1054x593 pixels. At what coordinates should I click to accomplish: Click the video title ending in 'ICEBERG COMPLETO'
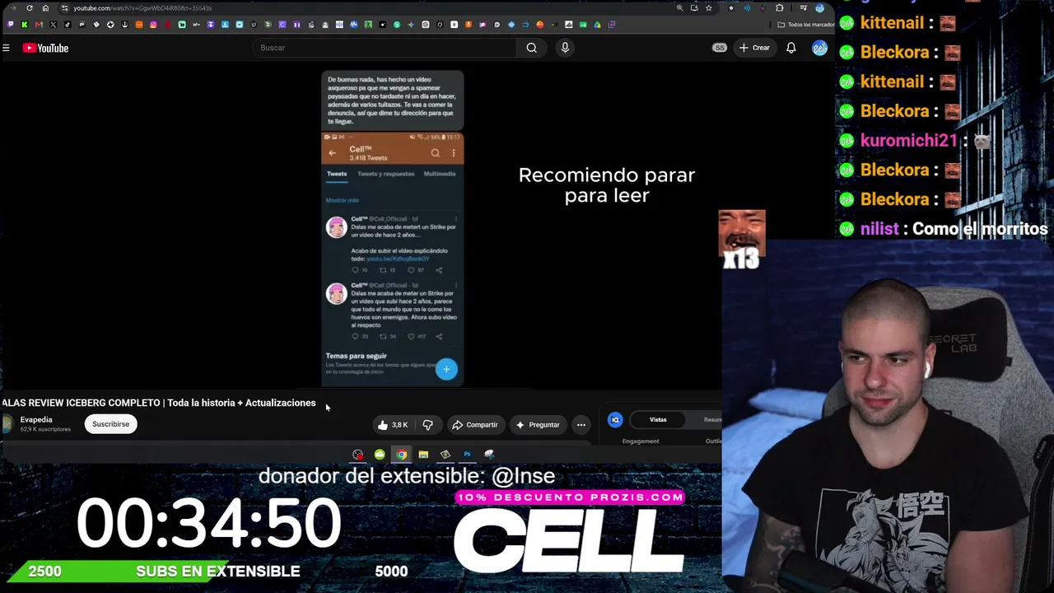pos(159,403)
